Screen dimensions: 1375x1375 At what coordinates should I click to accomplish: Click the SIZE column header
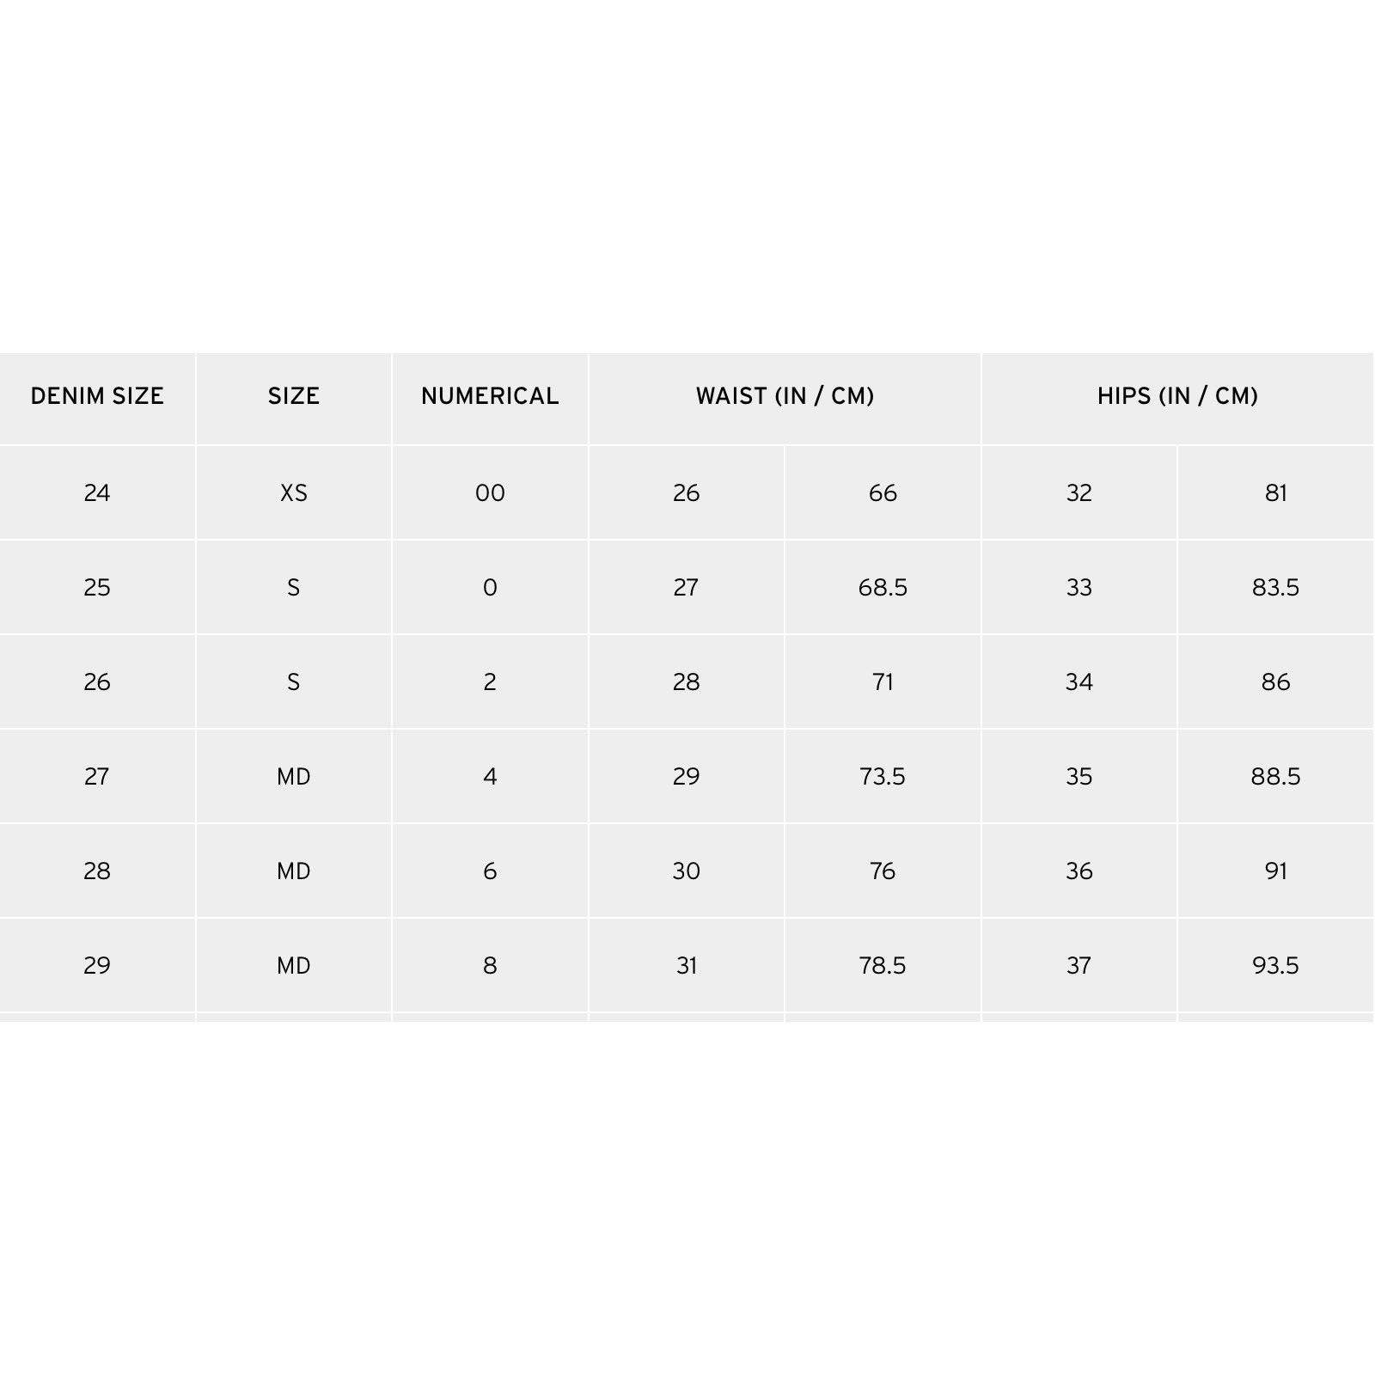coord(294,396)
